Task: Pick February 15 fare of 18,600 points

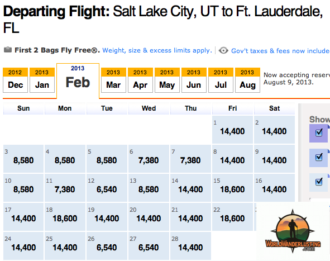Action: (232, 188)
